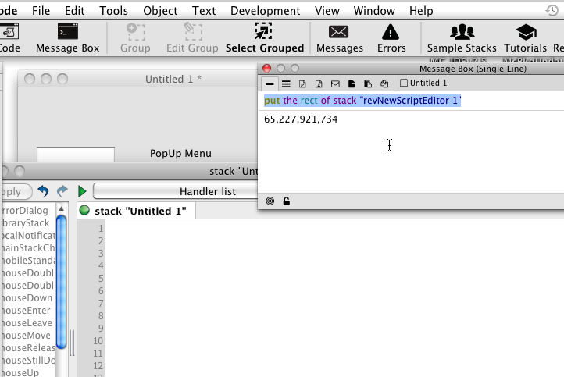Click the Edit Group toolbar icon
564x377 pixels.
[192, 37]
